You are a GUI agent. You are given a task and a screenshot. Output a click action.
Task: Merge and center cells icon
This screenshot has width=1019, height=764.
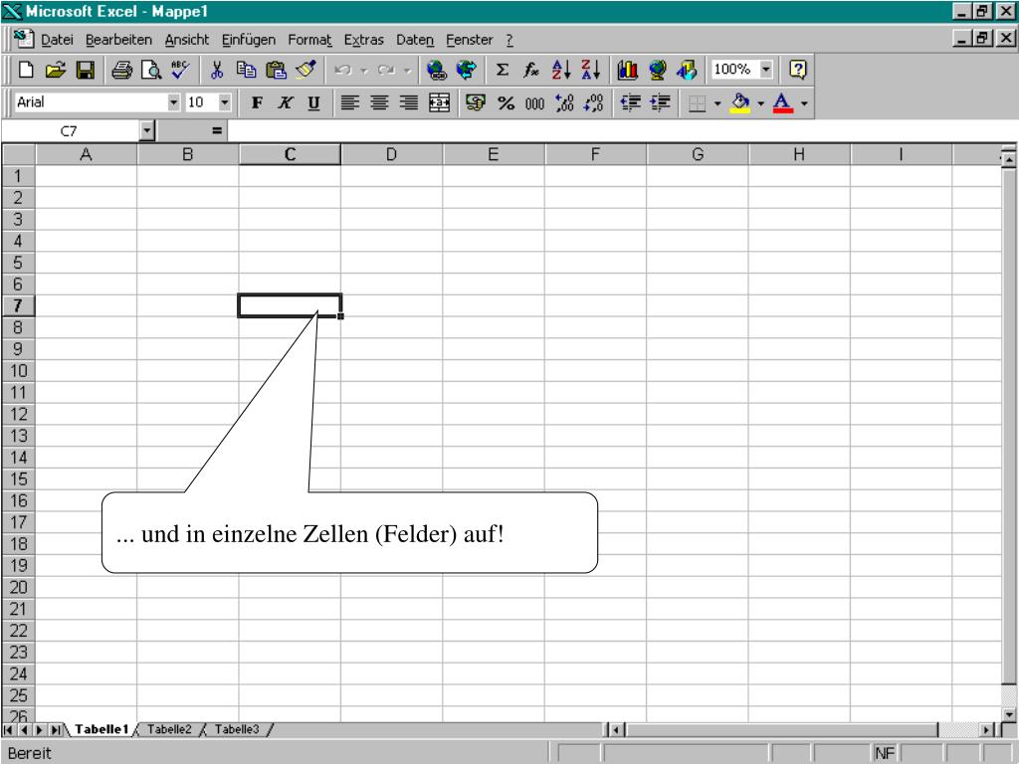tap(439, 102)
